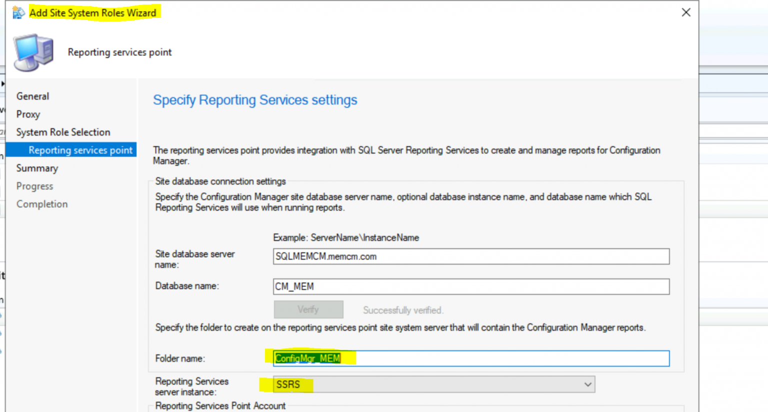Click the Completion step in the sidebar
This screenshot has height=412, width=768.
42,204
